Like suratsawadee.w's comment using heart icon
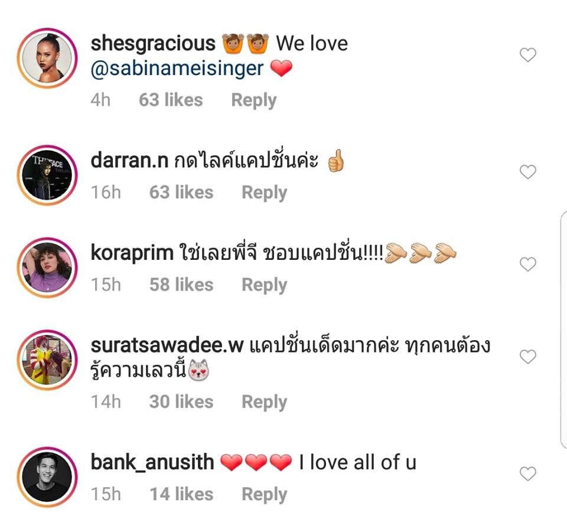This screenshot has height=515, width=567. click(x=527, y=357)
